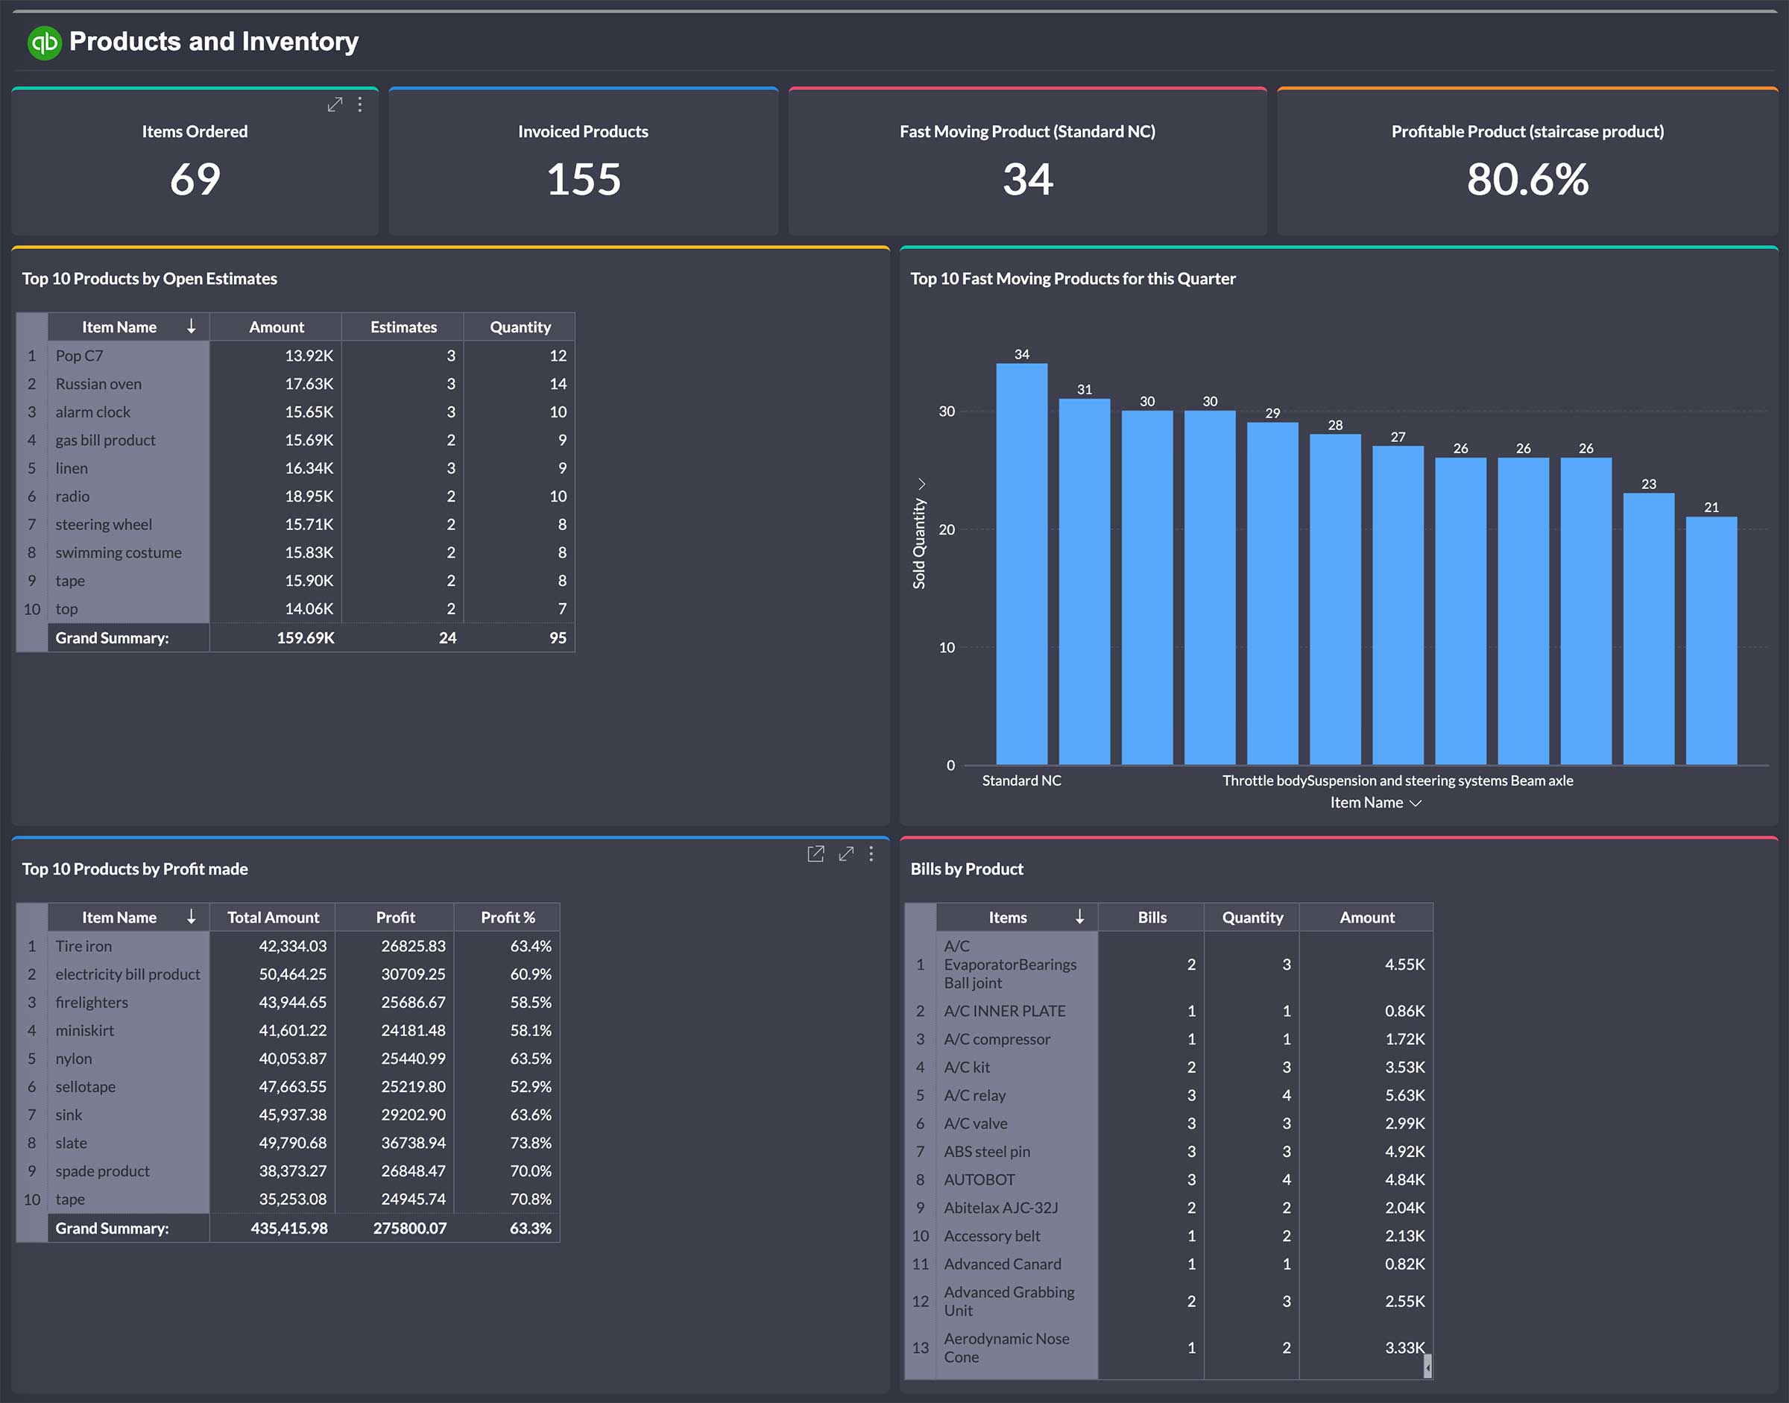
Task: Click the Fast Moving Product (Standard NC) value 34
Action: 1026,180
